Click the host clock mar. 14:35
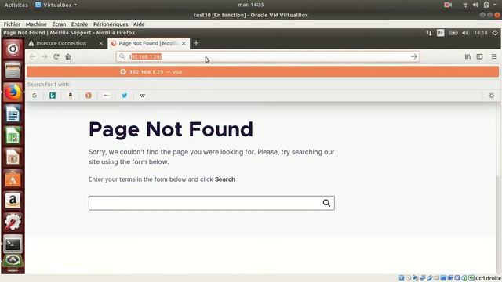 pos(251,5)
